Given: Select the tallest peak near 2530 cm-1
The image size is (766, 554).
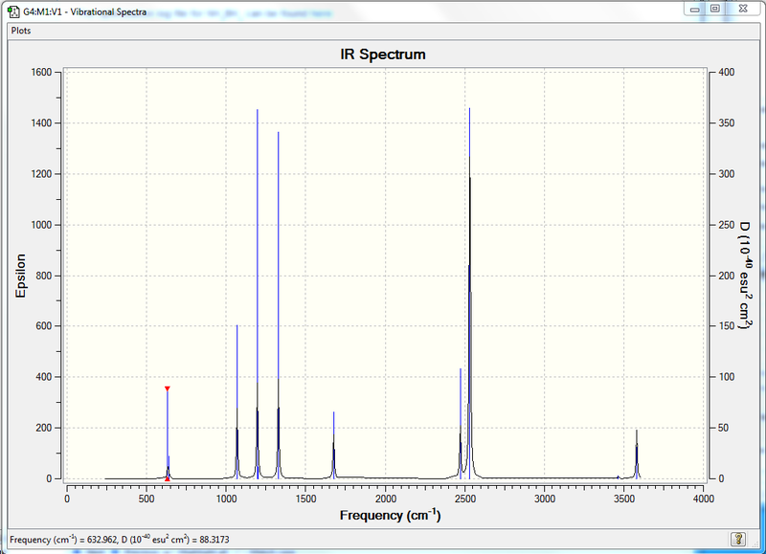Looking at the screenshot, I should coord(469,293).
